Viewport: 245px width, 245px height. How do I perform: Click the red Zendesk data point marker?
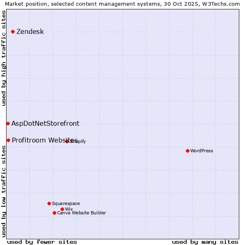(x=13, y=32)
